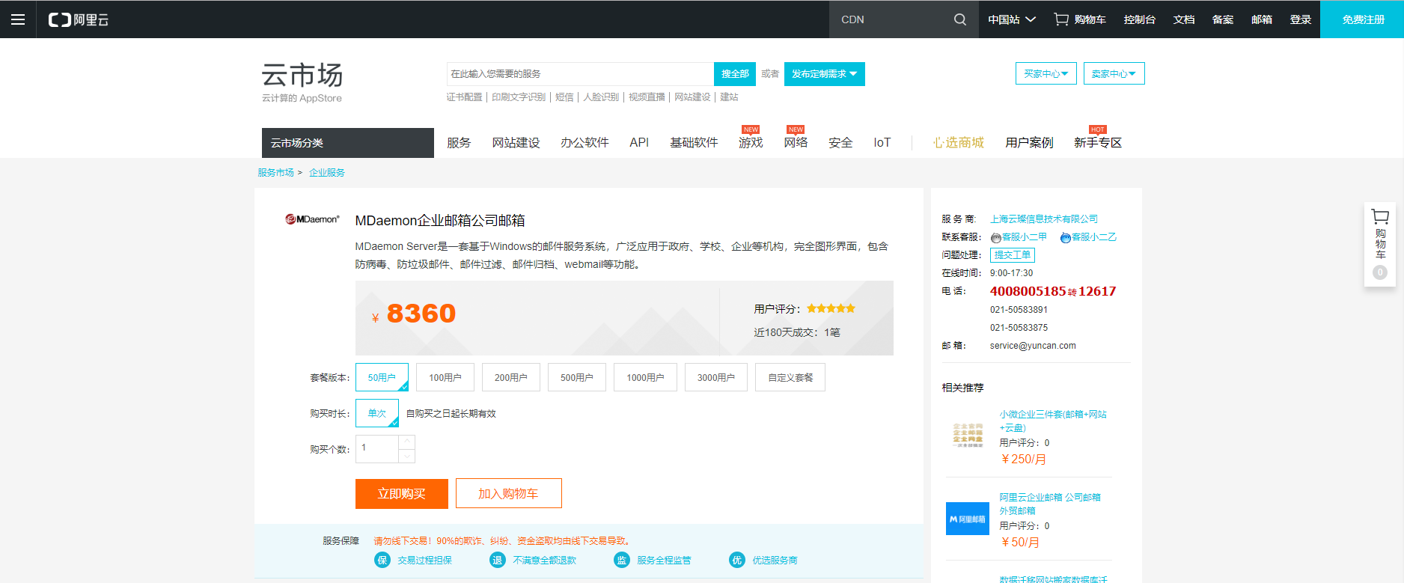Open the API navigation tab
The width and height of the screenshot is (1404, 583).
tap(639, 142)
